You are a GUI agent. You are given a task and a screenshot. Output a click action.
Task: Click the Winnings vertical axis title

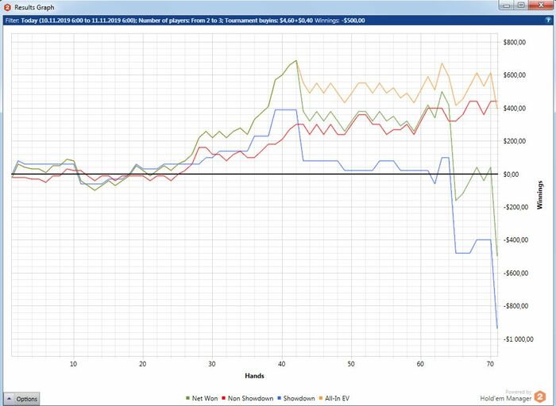tap(539, 195)
